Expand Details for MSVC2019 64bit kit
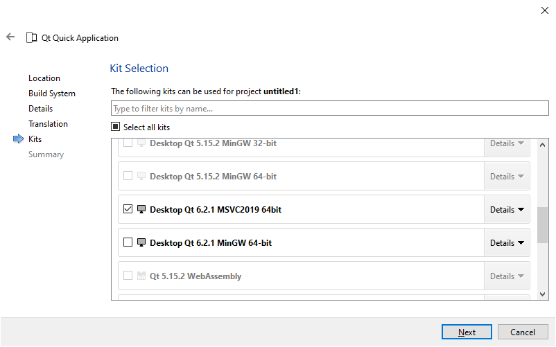 [507, 209]
